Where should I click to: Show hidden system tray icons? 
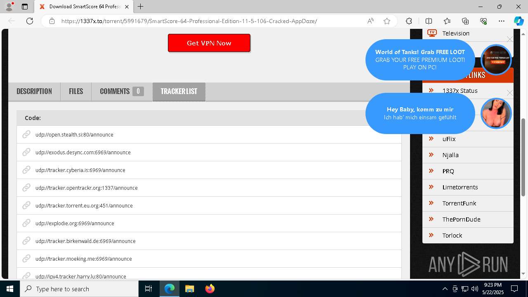[445, 289]
